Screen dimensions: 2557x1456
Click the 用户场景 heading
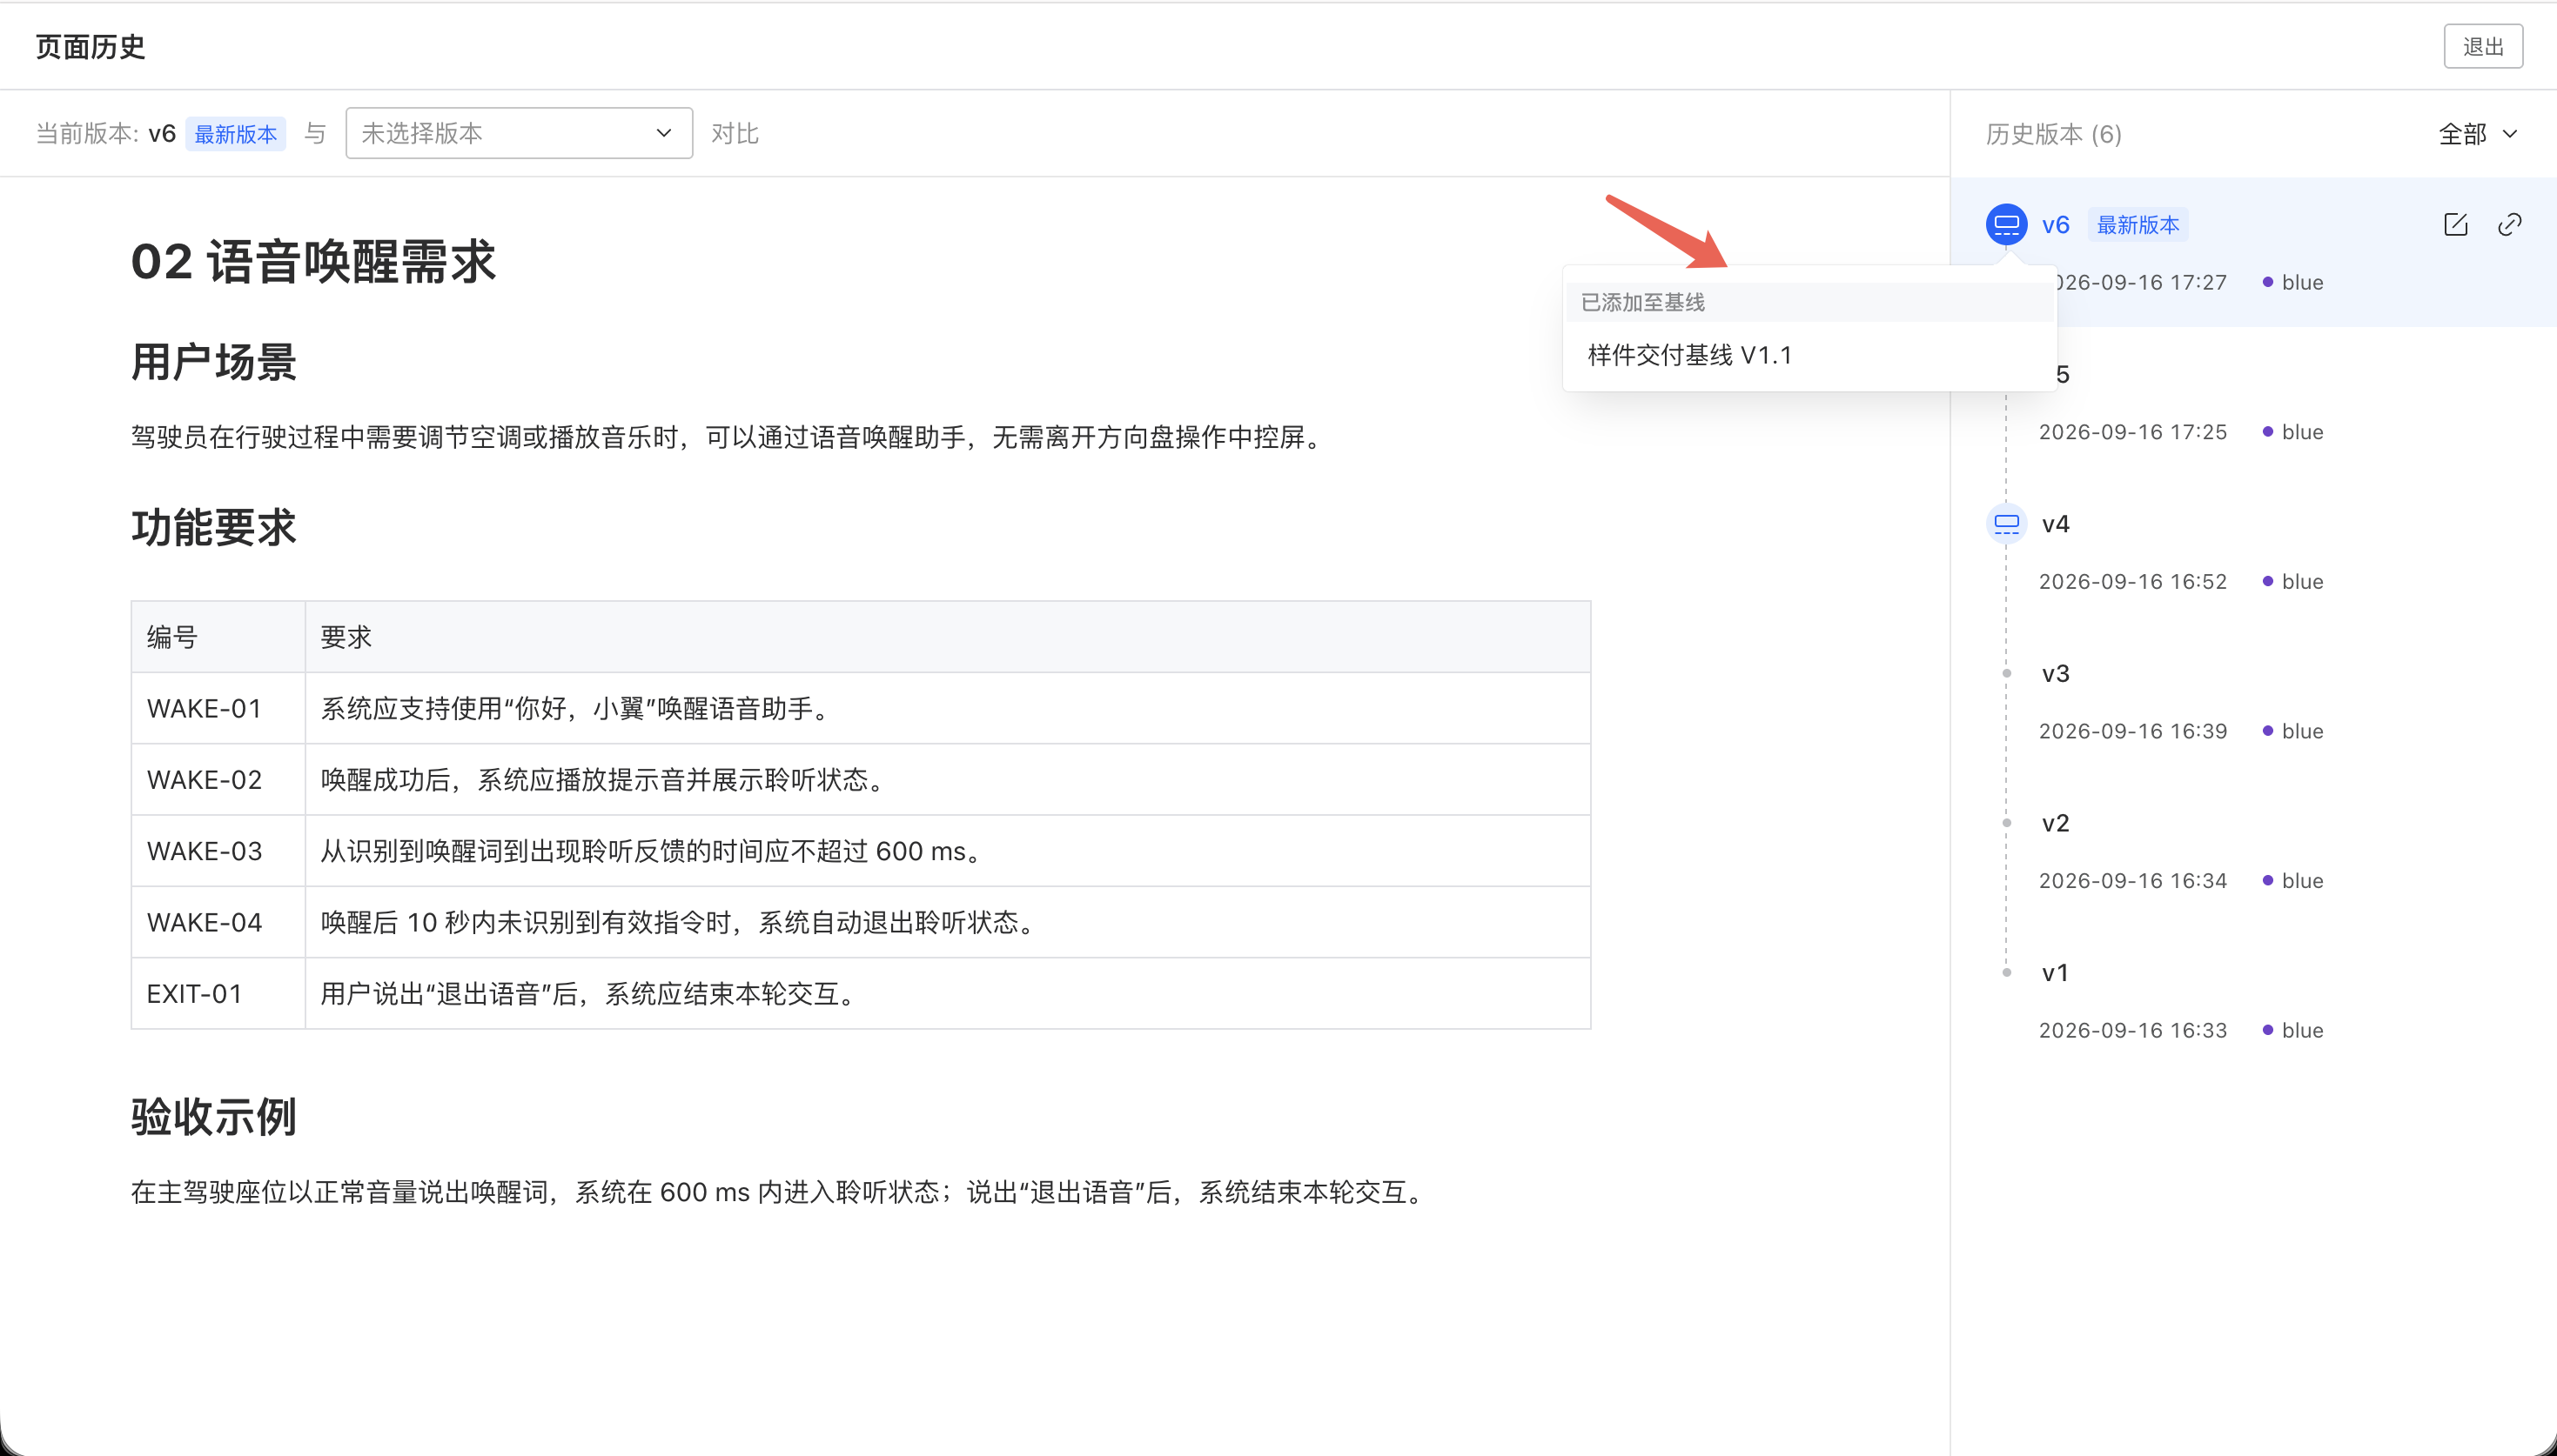click(x=213, y=362)
